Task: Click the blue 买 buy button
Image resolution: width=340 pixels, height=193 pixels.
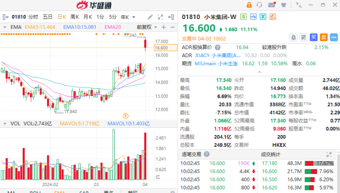Action: tap(314, 38)
